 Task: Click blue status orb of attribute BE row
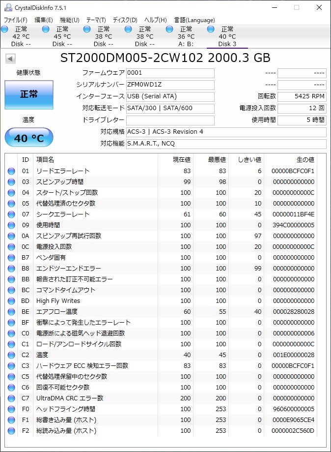11,312
